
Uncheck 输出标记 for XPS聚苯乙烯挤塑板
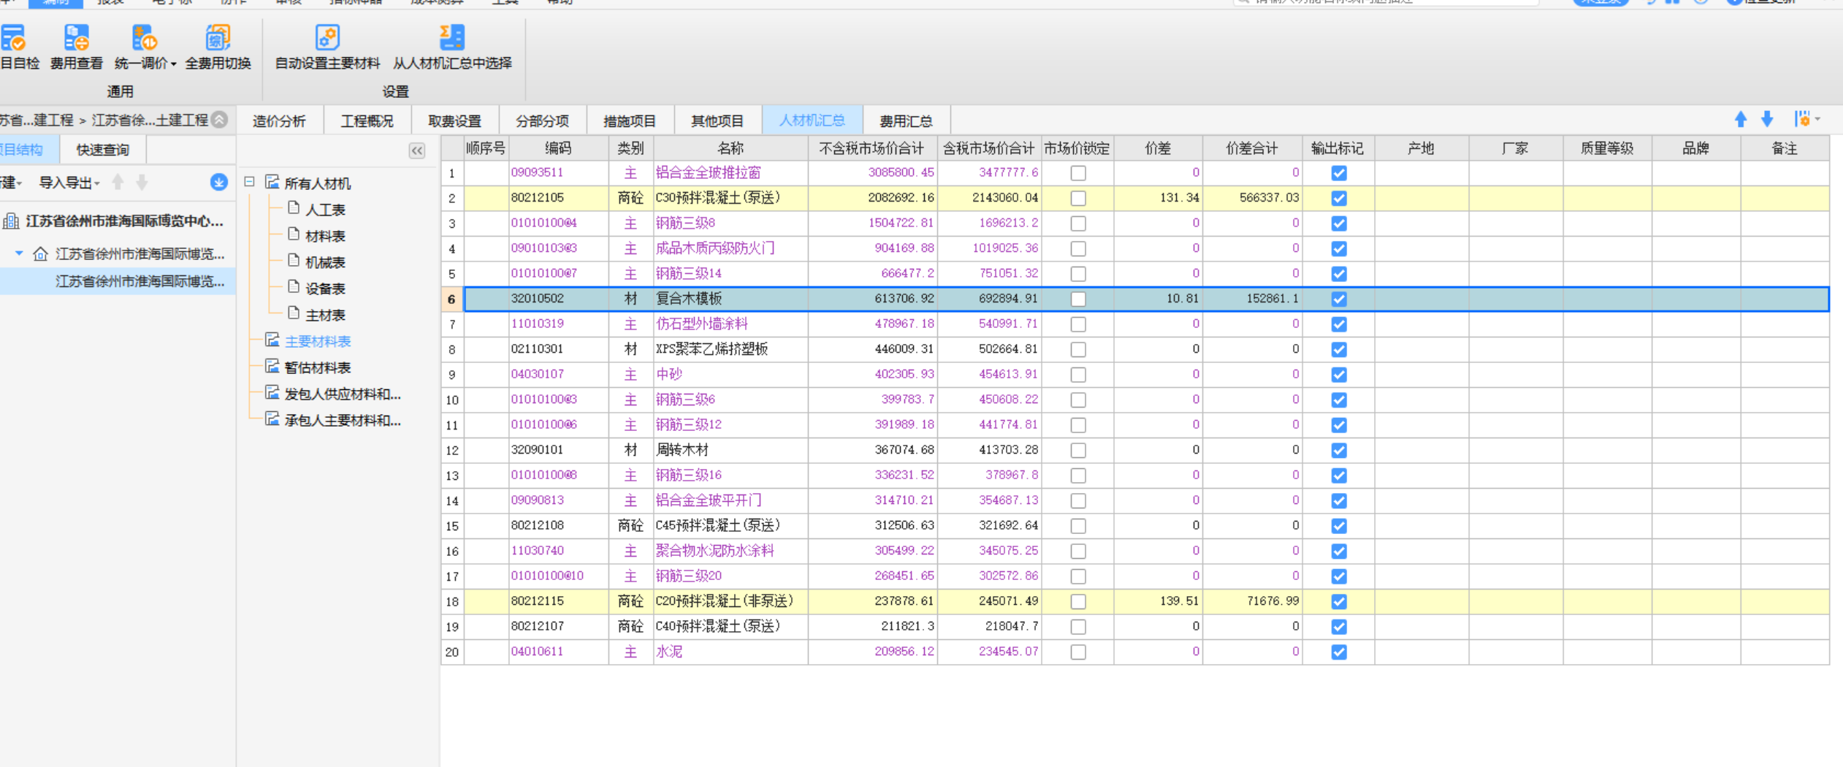pyautogui.click(x=1339, y=349)
